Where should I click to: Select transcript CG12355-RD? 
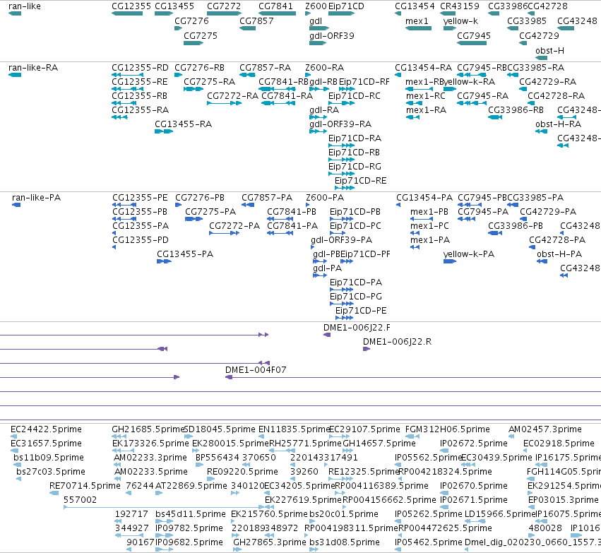pyautogui.click(x=127, y=75)
